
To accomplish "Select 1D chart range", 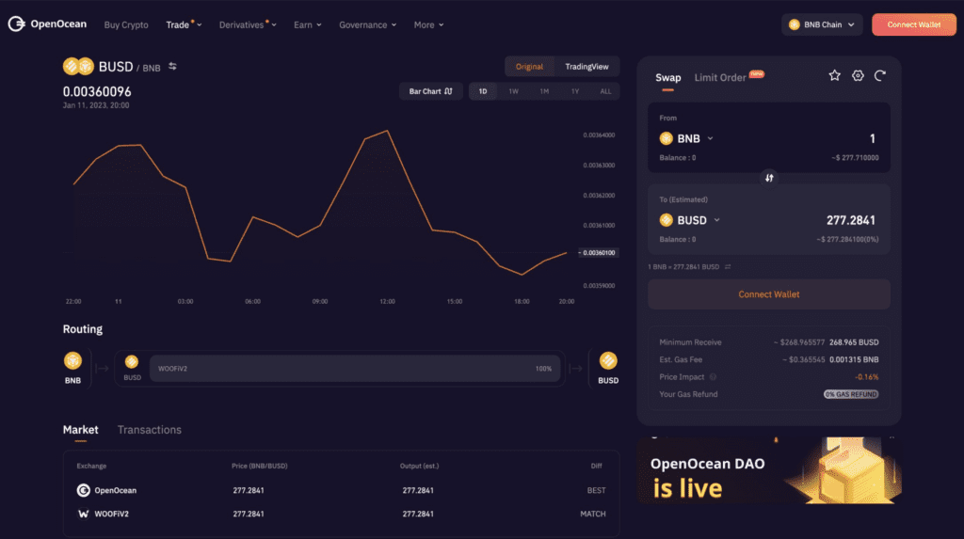I will coord(483,91).
